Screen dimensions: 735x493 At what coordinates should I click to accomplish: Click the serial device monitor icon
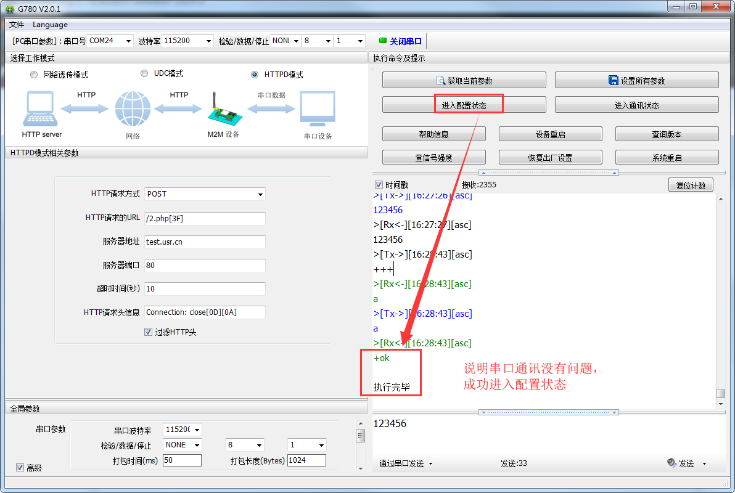(x=318, y=109)
